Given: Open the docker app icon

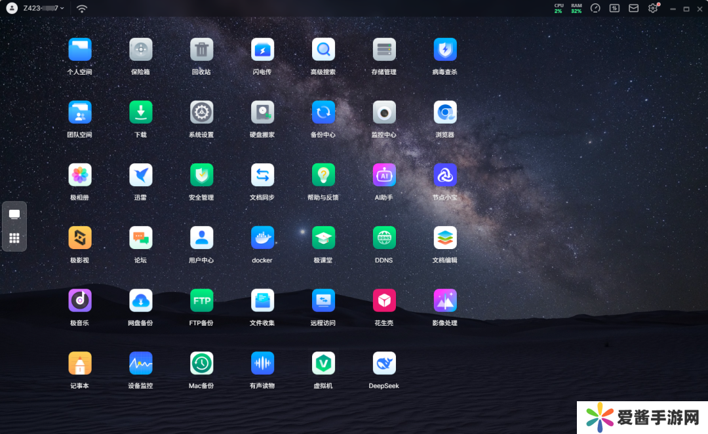Looking at the screenshot, I should [x=262, y=238].
